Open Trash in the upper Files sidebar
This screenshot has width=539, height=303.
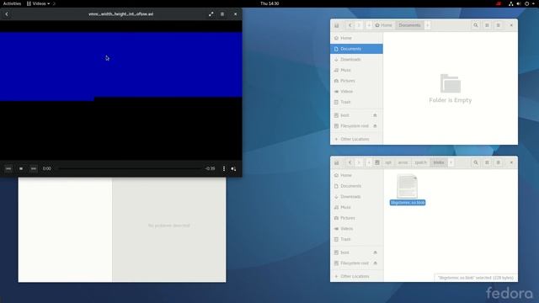(356, 102)
